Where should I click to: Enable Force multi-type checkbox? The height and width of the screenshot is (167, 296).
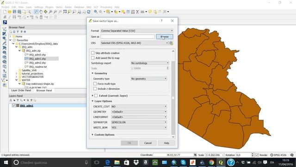pos(95,83)
